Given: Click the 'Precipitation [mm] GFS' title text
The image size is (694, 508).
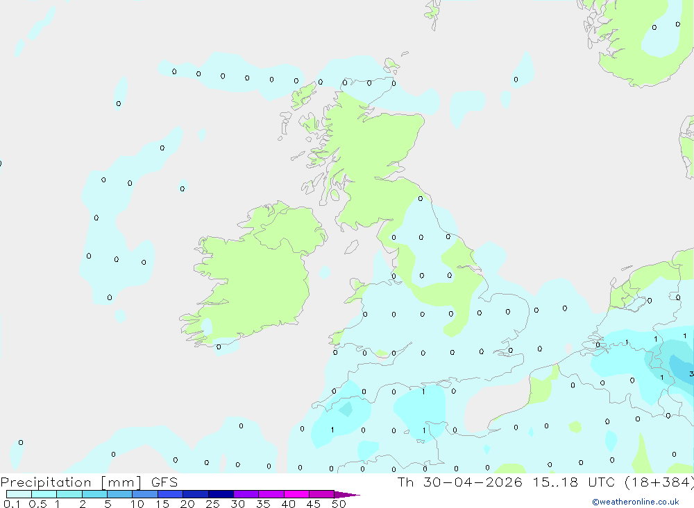Looking at the screenshot, I should point(89,482).
